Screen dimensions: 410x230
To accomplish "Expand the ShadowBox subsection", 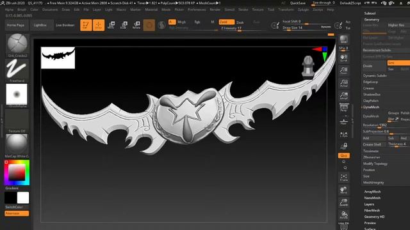I will pyautogui.click(x=372, y=95).
